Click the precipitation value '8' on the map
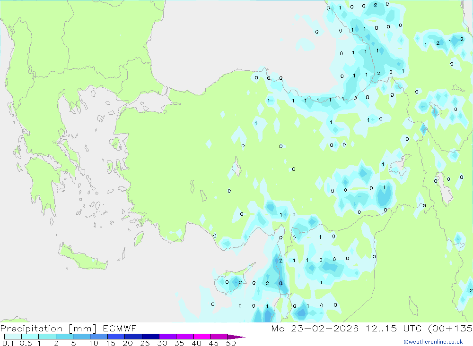 [281, 283]
